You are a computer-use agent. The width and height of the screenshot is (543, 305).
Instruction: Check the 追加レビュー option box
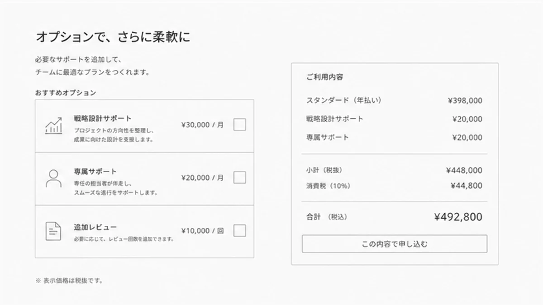tap(239, 230)
